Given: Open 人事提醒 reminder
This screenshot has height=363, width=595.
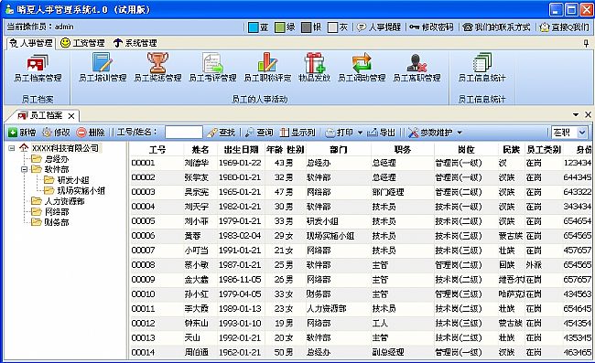Looking at the screenshot, I should [380, 27].
